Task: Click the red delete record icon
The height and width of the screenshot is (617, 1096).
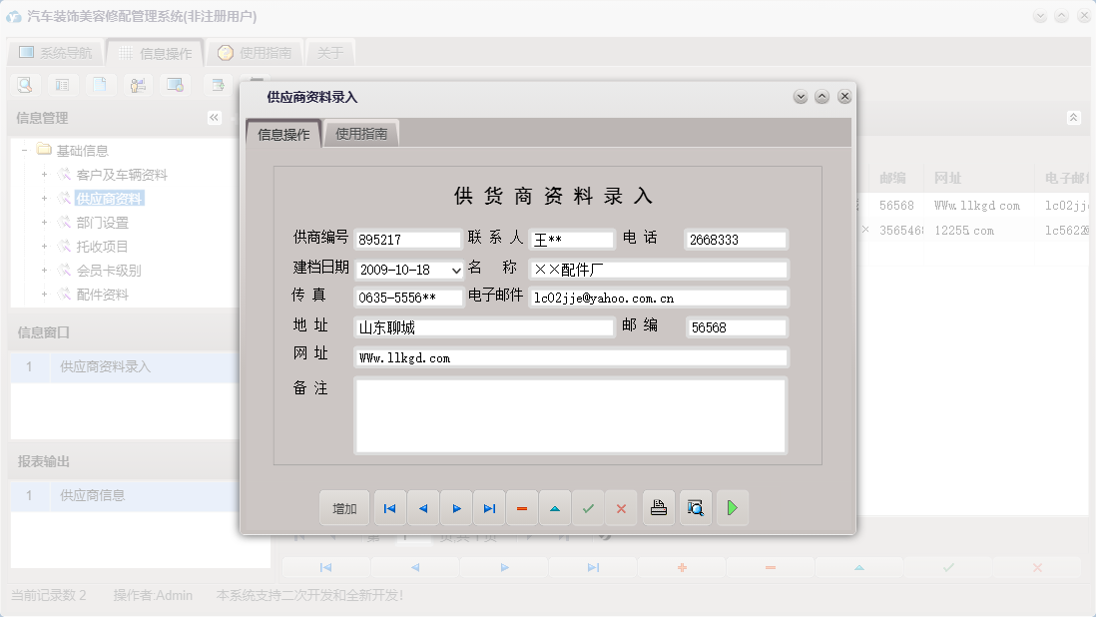Action: pos(522,508)
